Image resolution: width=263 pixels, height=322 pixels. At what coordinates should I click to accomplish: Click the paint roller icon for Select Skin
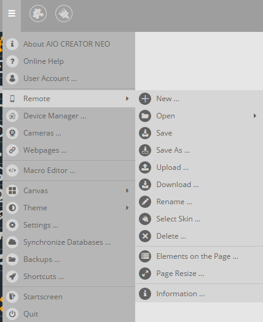pos(145,219)
